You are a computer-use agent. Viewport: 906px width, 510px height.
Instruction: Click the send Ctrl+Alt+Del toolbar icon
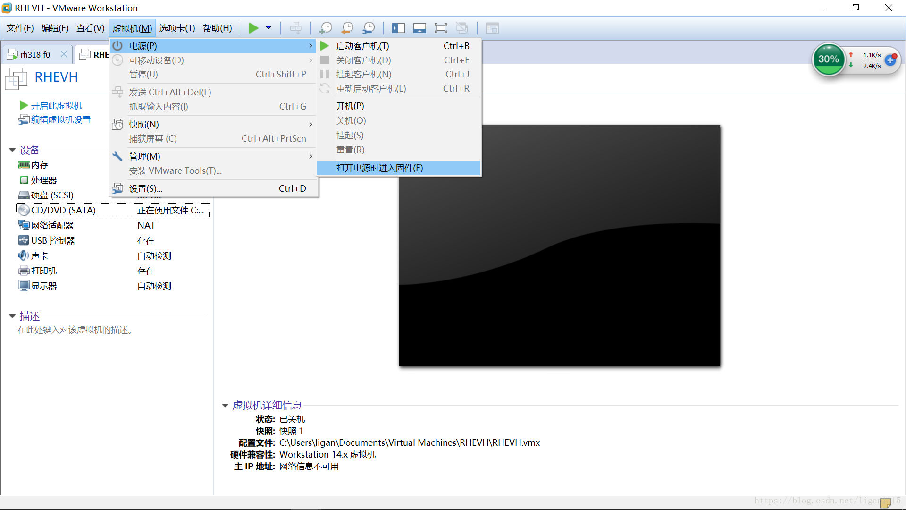(x=296, y=28)
